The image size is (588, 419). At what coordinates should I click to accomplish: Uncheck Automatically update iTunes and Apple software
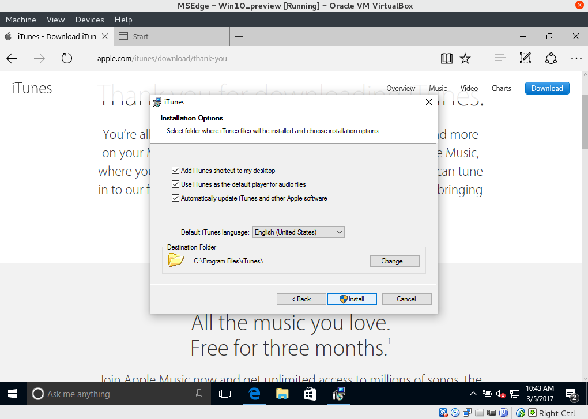175,198
